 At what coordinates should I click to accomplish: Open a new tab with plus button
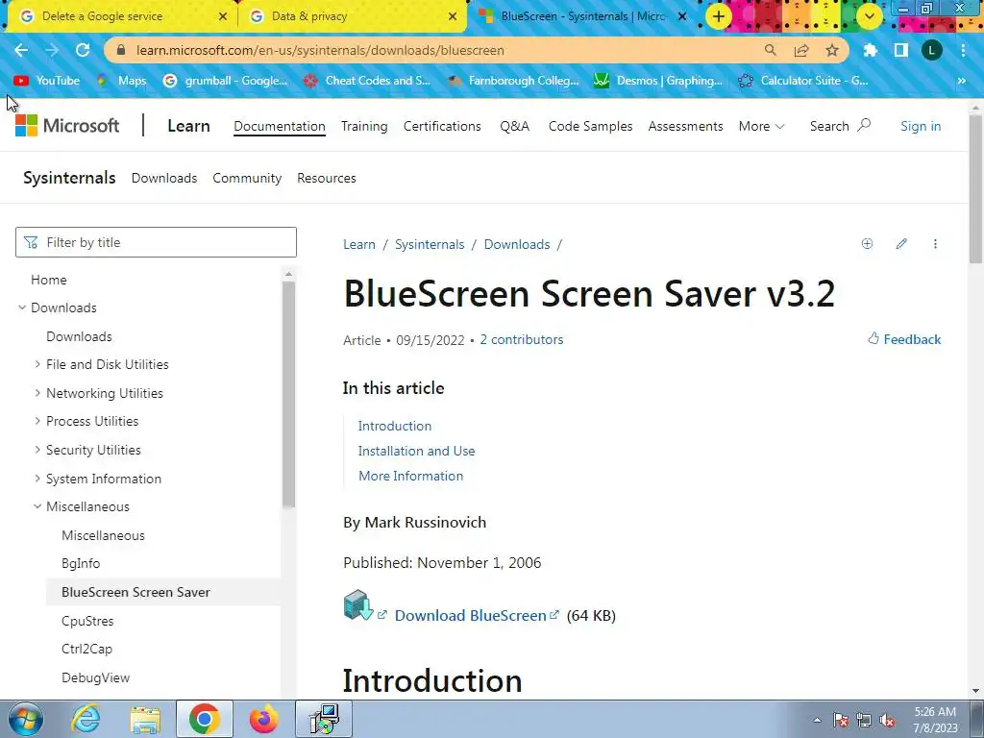[719, 16]
